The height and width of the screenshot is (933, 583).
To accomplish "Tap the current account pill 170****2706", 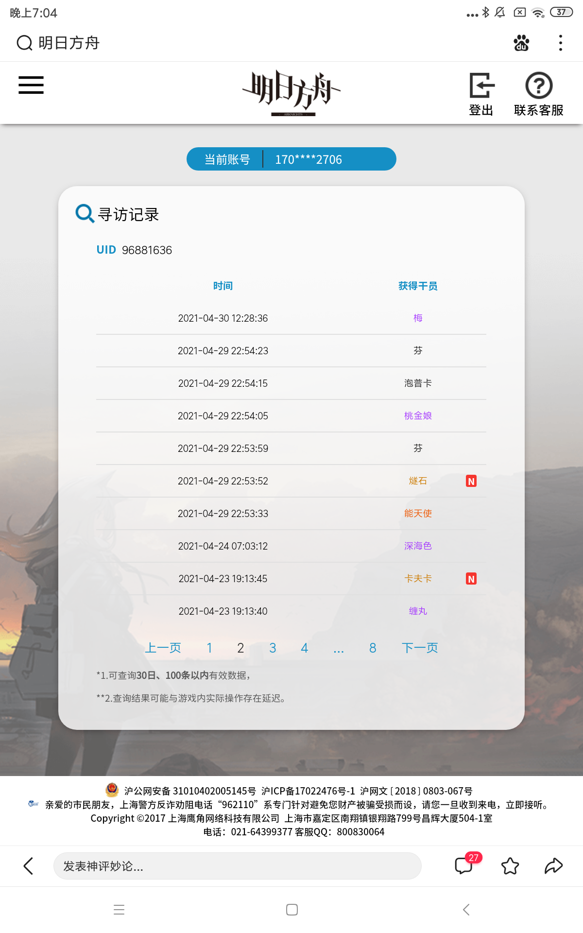I will (x=291, y=159).
